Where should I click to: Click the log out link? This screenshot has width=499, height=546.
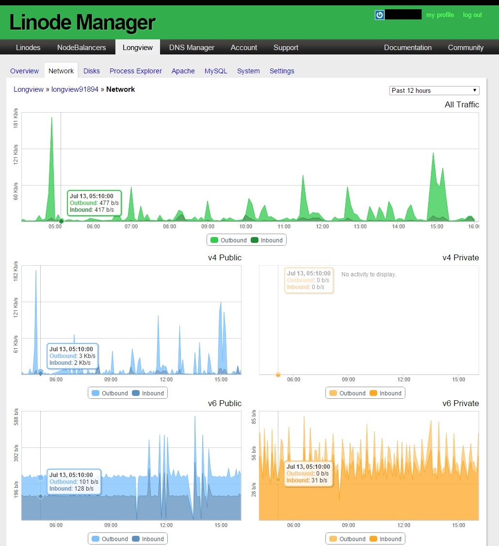(x=472, y=15)
